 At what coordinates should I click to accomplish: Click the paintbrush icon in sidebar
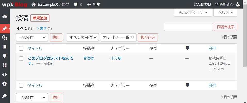(5, 96)
